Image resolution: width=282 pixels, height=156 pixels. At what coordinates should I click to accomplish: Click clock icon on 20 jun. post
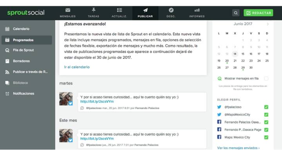point(82,108)
